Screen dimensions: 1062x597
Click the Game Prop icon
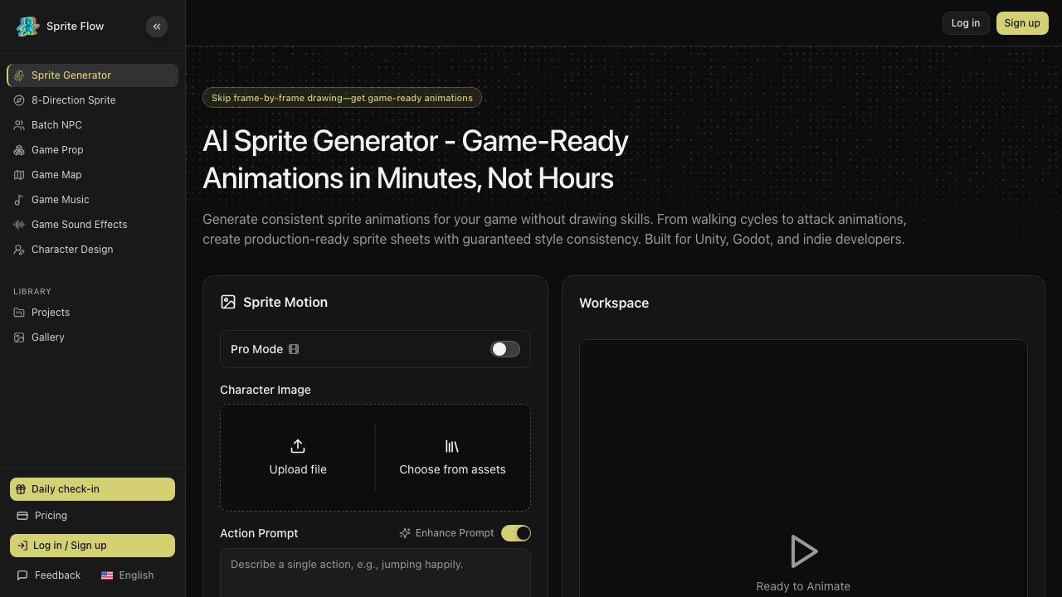[x=19, y=150]
